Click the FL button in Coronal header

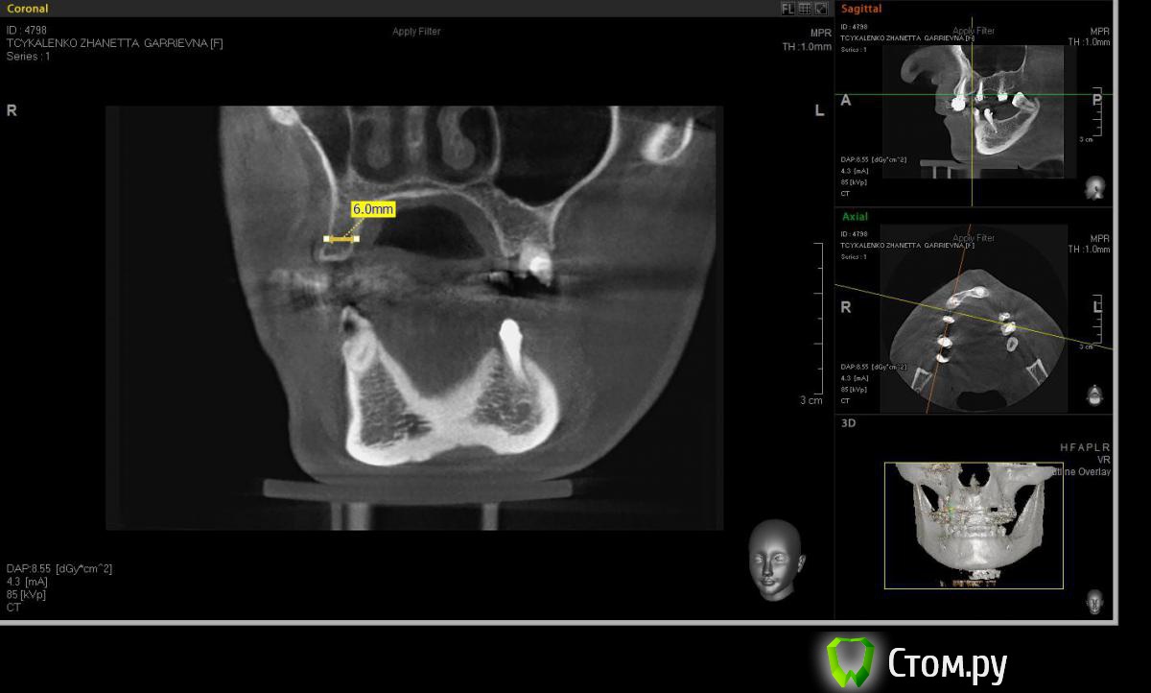point(787,9)
